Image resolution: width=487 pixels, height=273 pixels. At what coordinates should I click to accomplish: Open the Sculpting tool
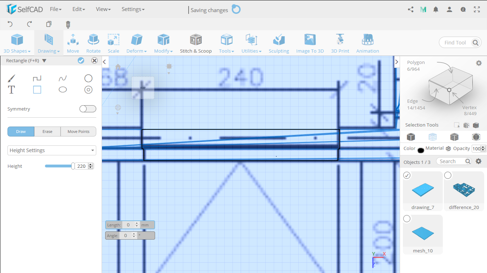tap(279, 43)
